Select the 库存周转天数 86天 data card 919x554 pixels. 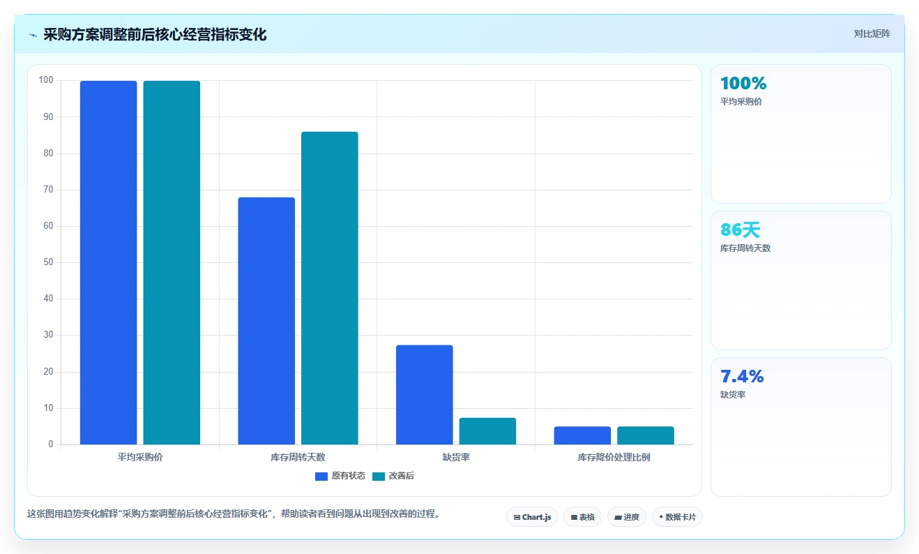[x=800, y=280]
